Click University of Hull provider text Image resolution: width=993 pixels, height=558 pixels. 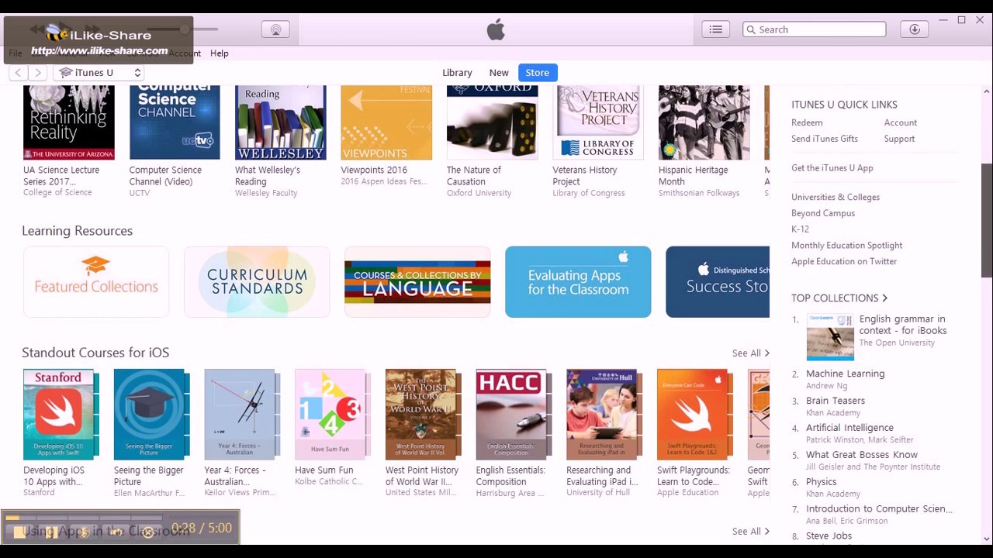[598, 493]
